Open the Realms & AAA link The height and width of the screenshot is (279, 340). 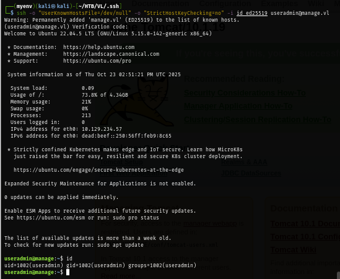tap(244, 162)
